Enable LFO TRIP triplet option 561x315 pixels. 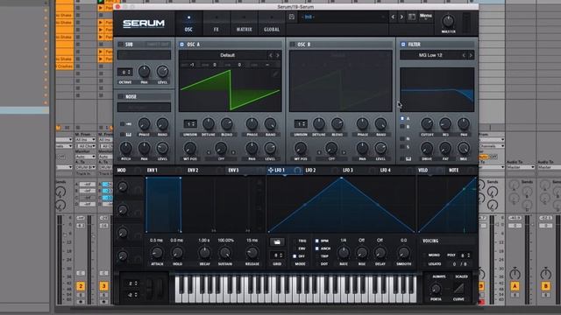pos(317,256)
